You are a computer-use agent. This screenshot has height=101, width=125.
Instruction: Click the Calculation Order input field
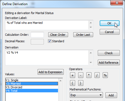37,35
